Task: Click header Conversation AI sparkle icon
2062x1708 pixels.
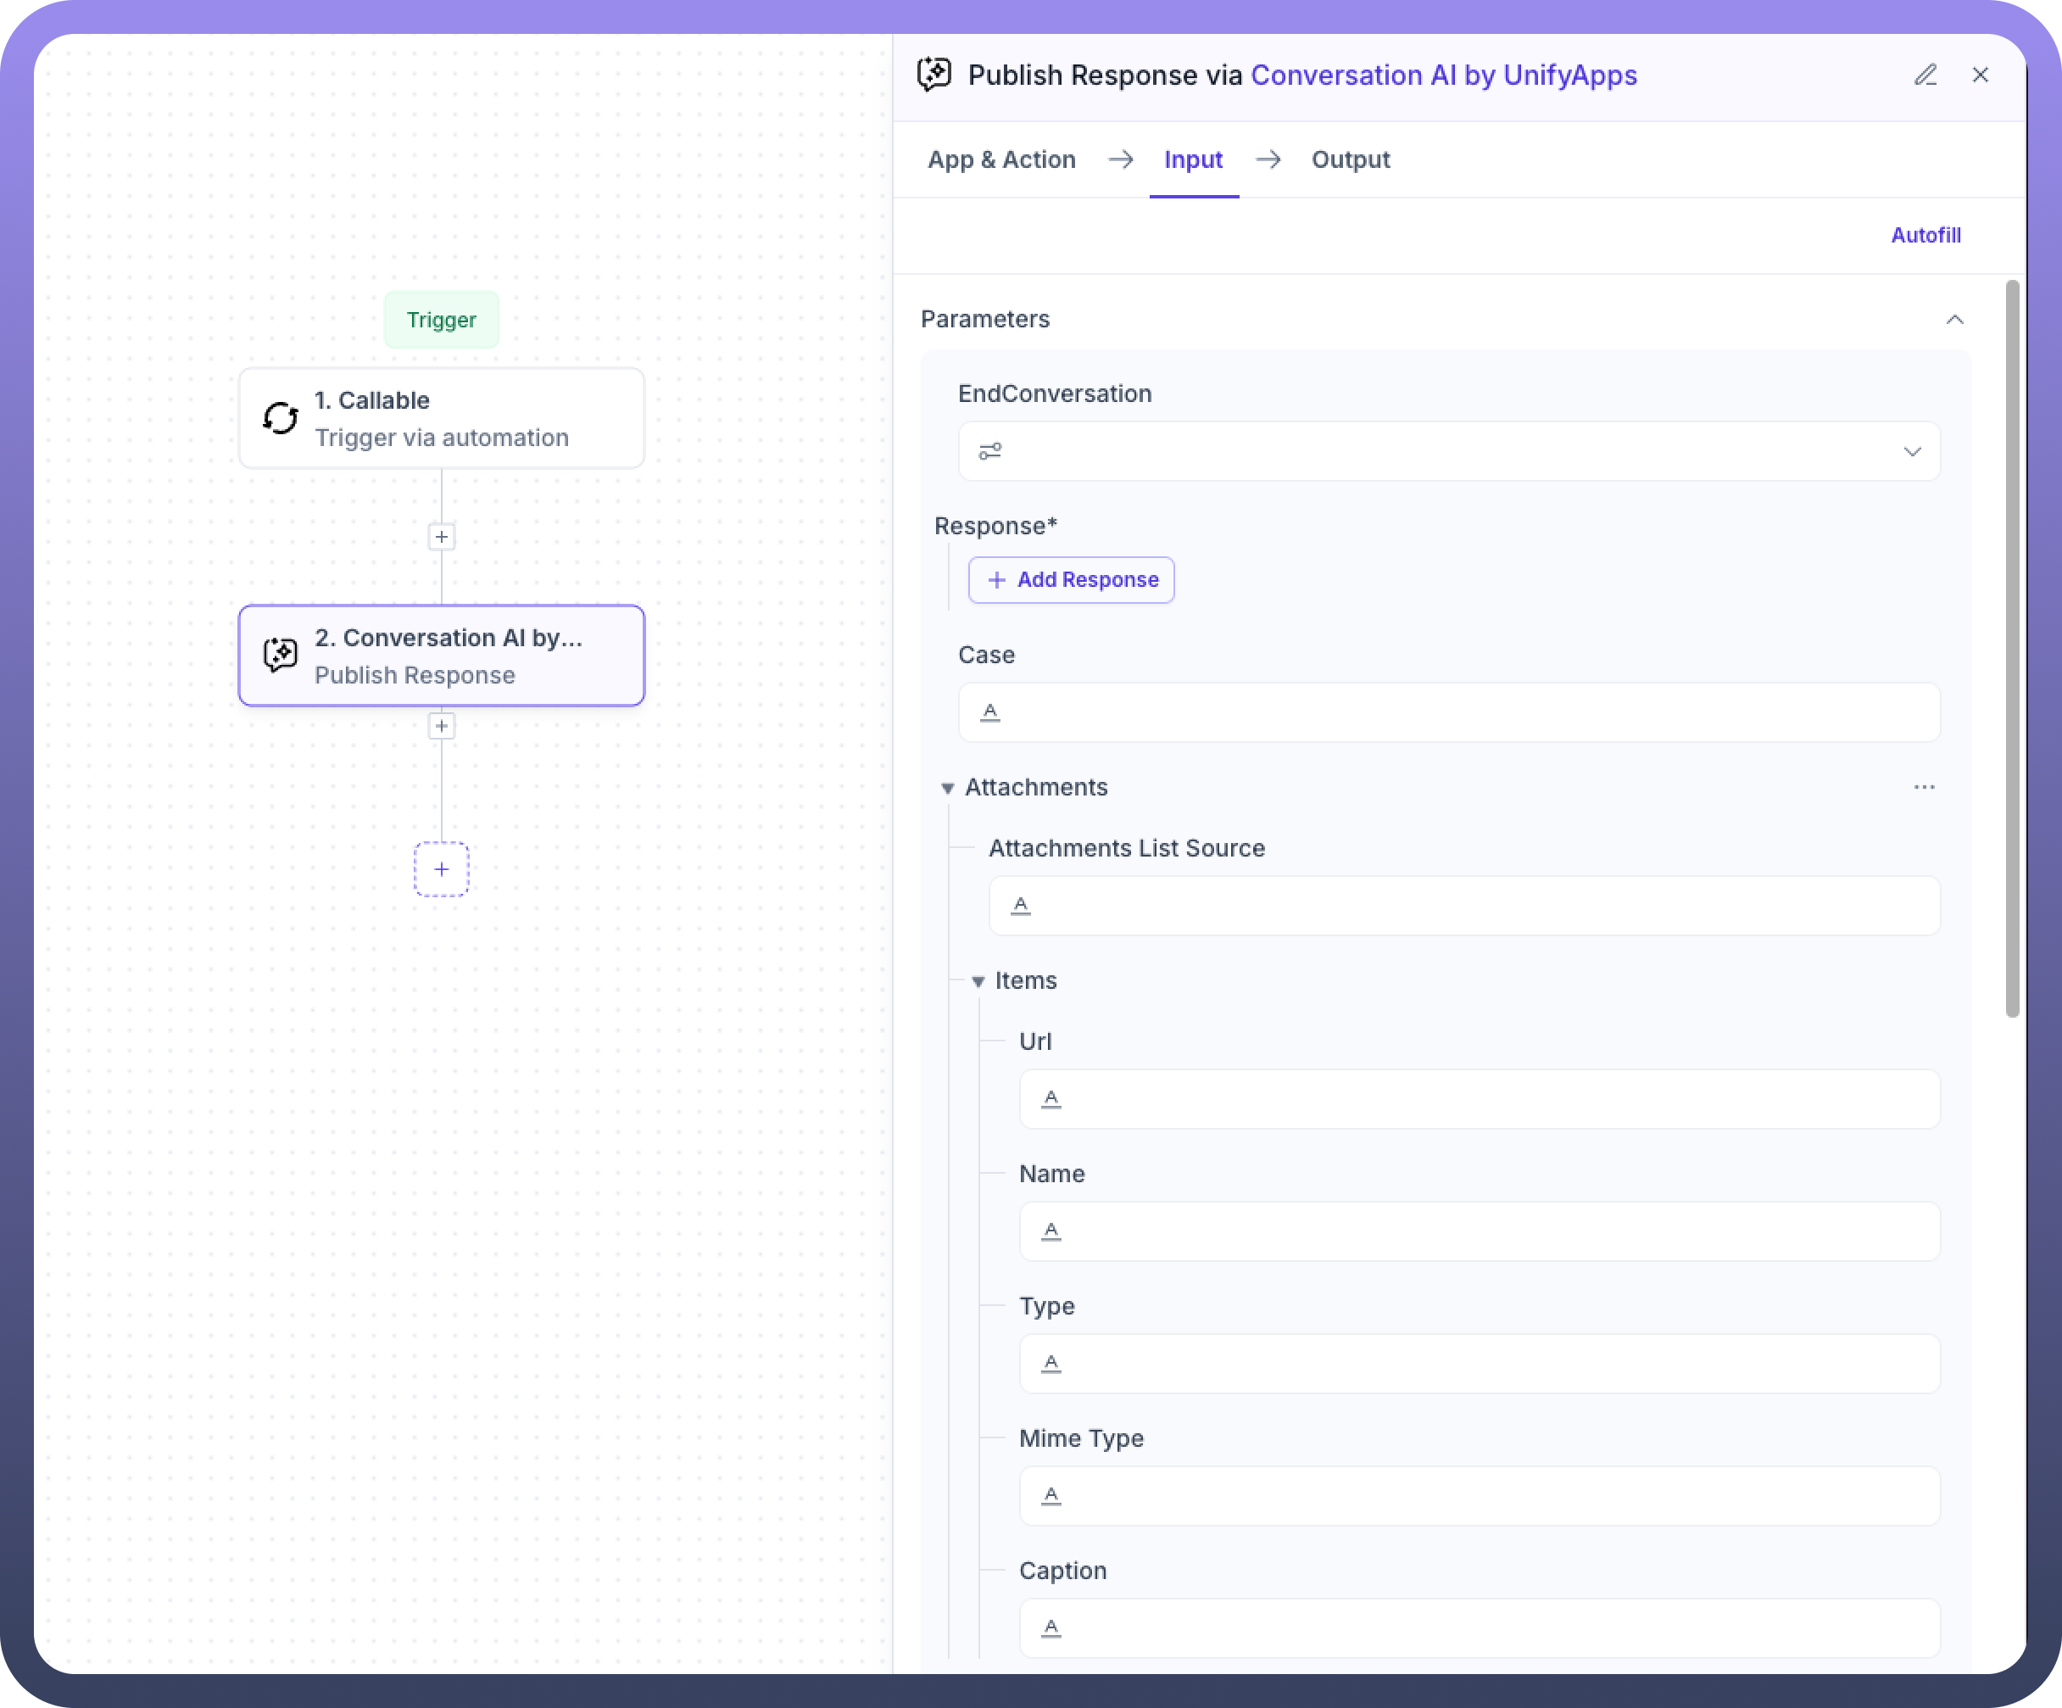Action: coord(933,75)
